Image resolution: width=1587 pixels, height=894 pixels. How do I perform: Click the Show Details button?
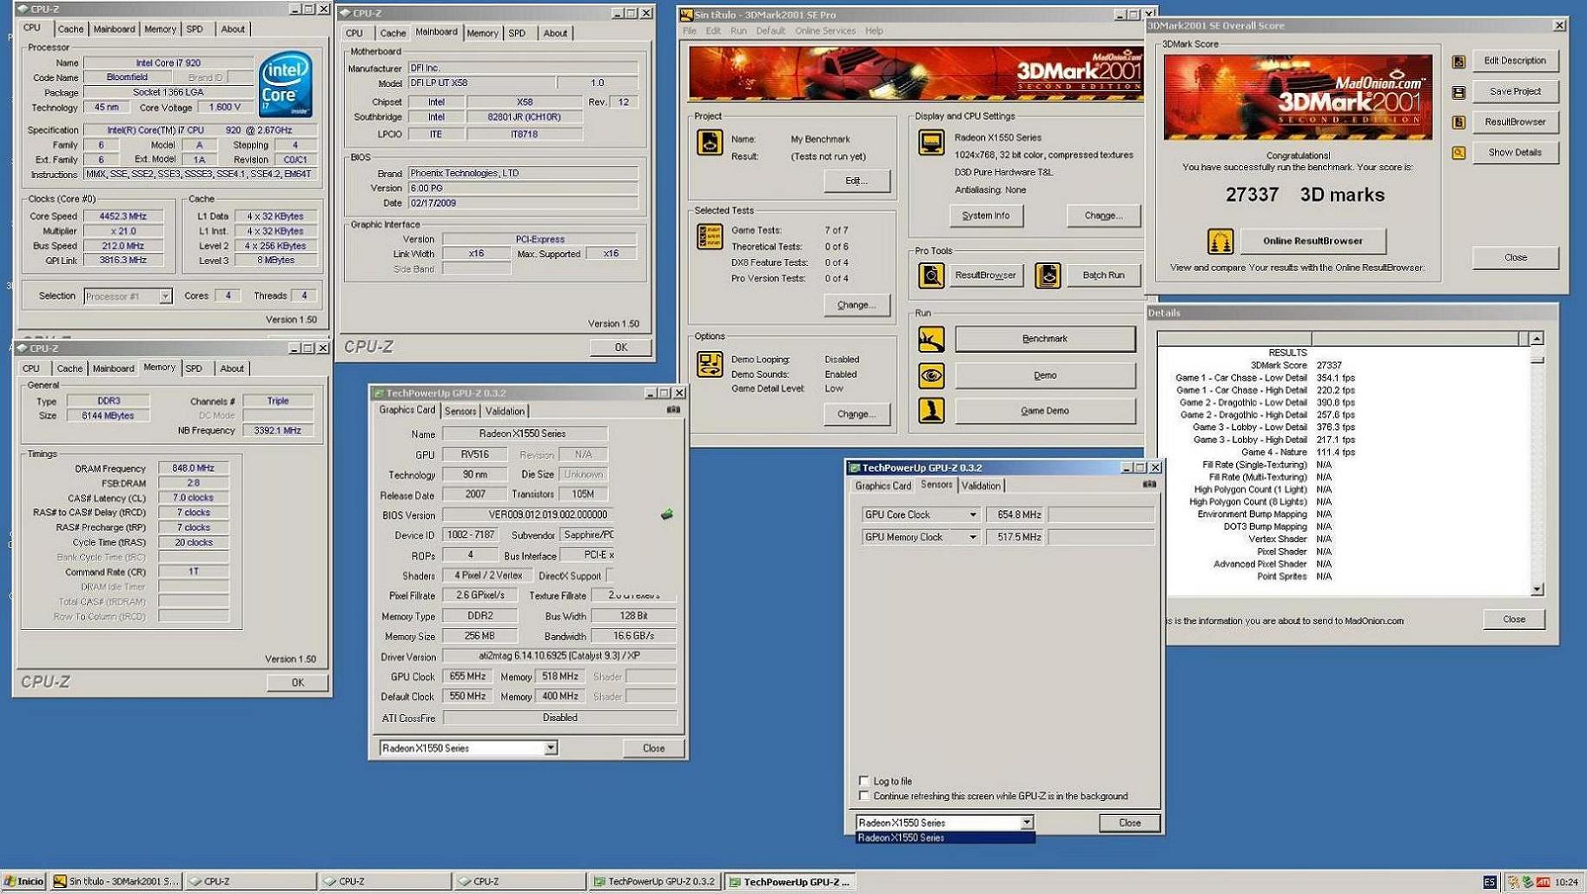coord(1515,153)
